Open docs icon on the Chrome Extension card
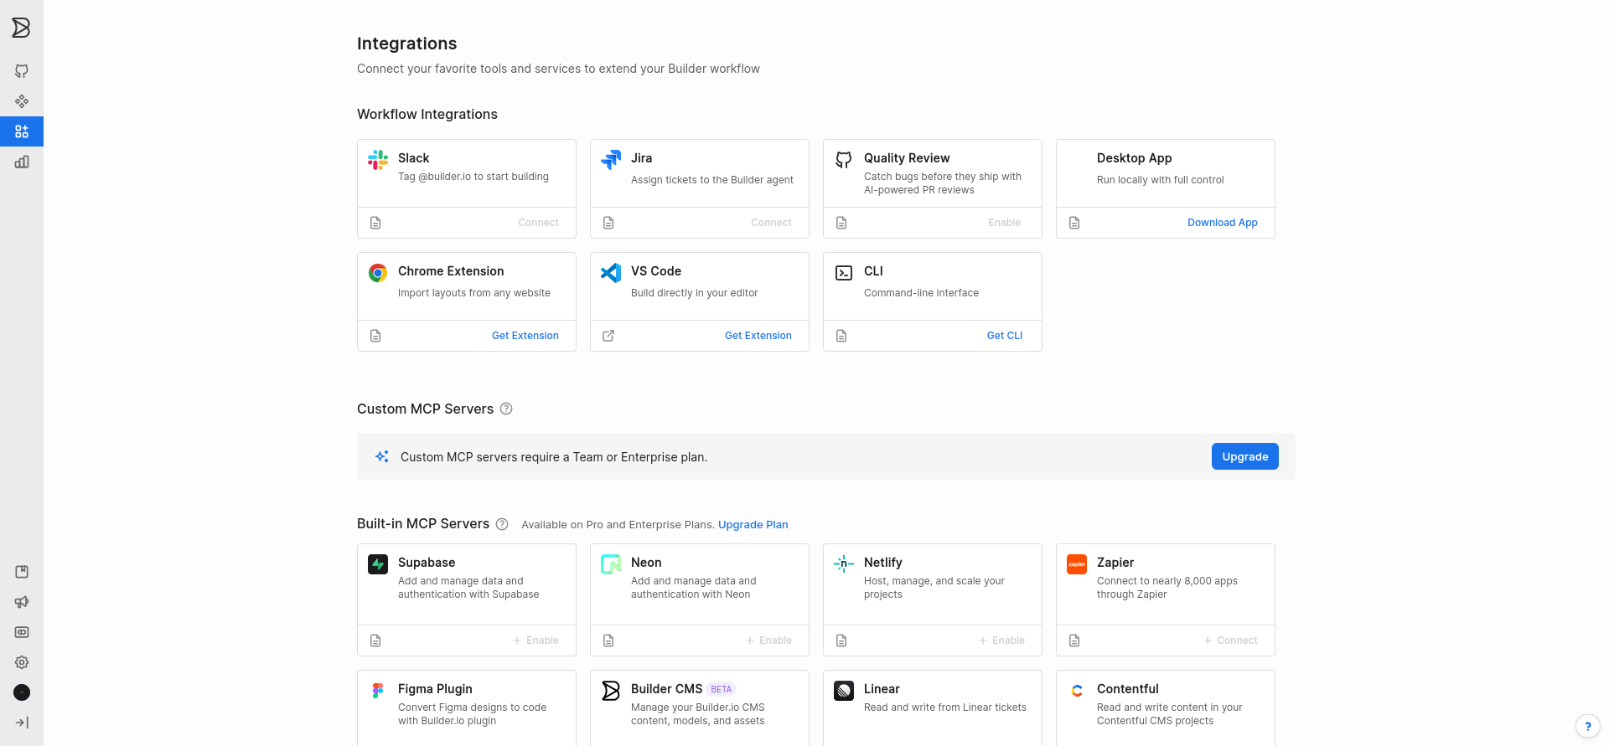Viewport: 1609px width, 746px height. (375, 336)
